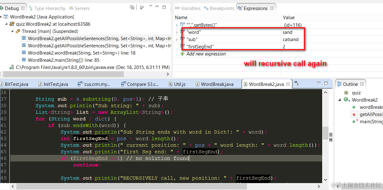Click the Java Application launch icon
Screen dimensions: 383x190
click(6, 17)
